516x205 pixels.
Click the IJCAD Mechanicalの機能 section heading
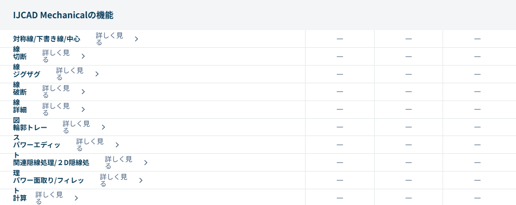63,15
